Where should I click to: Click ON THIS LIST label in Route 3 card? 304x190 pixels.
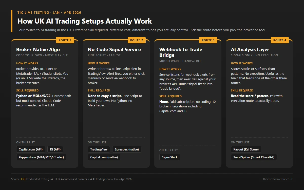coord(168,150)
